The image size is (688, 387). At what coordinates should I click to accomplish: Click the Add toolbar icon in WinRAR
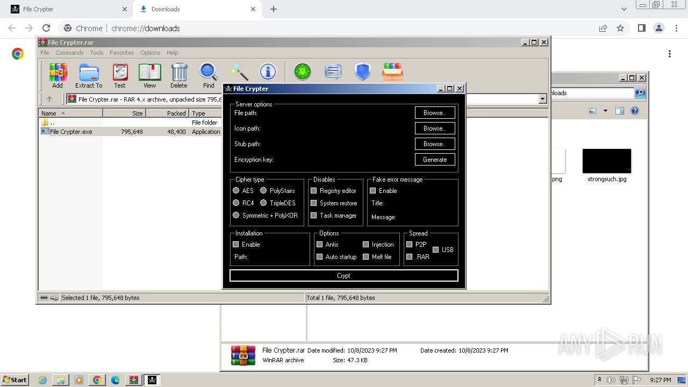[x=58, y=75]
